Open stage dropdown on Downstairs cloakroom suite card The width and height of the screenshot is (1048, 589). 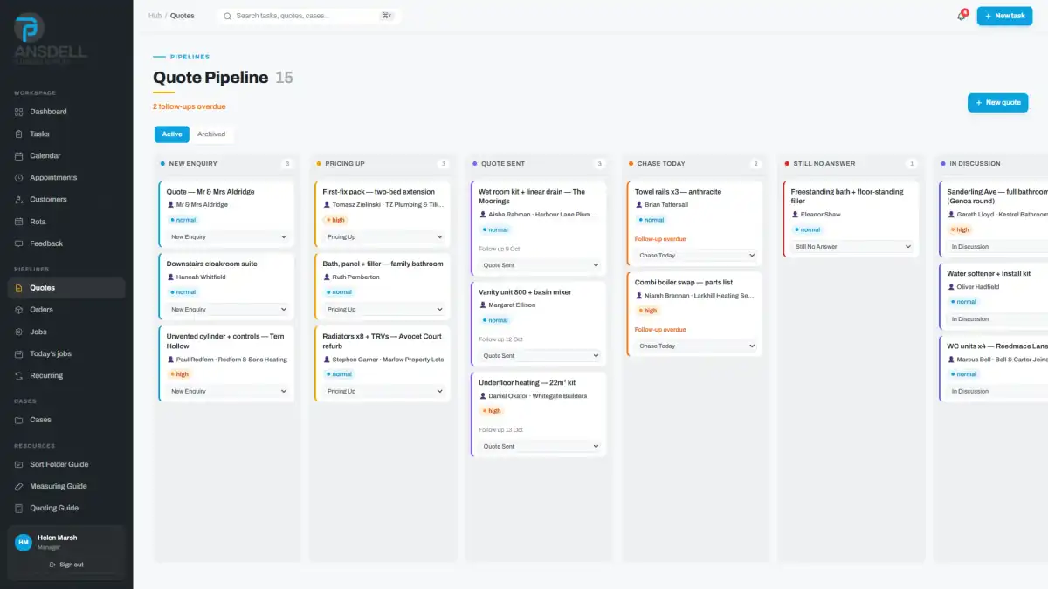pyautogui.click(x=228, y=310)
